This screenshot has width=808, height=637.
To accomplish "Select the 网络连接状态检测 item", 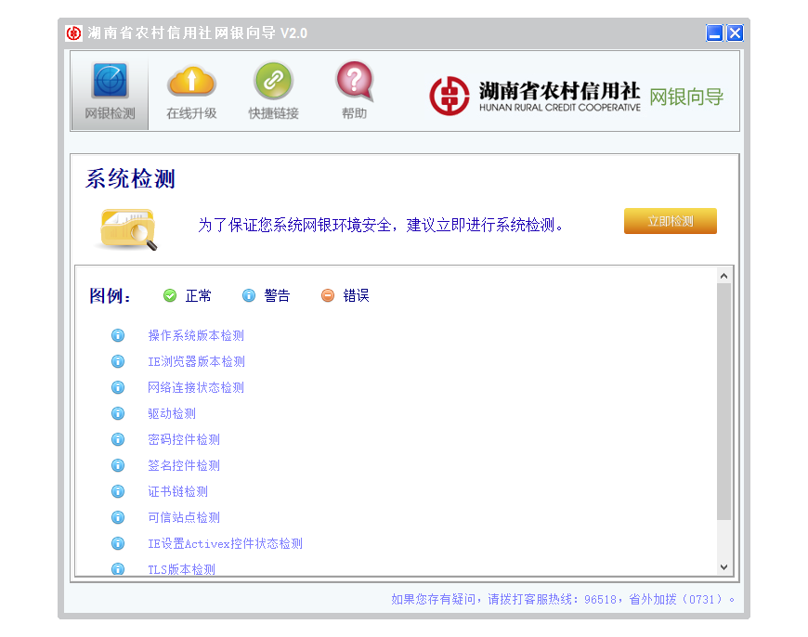I will pyautogui.click(x=196, y=387).
